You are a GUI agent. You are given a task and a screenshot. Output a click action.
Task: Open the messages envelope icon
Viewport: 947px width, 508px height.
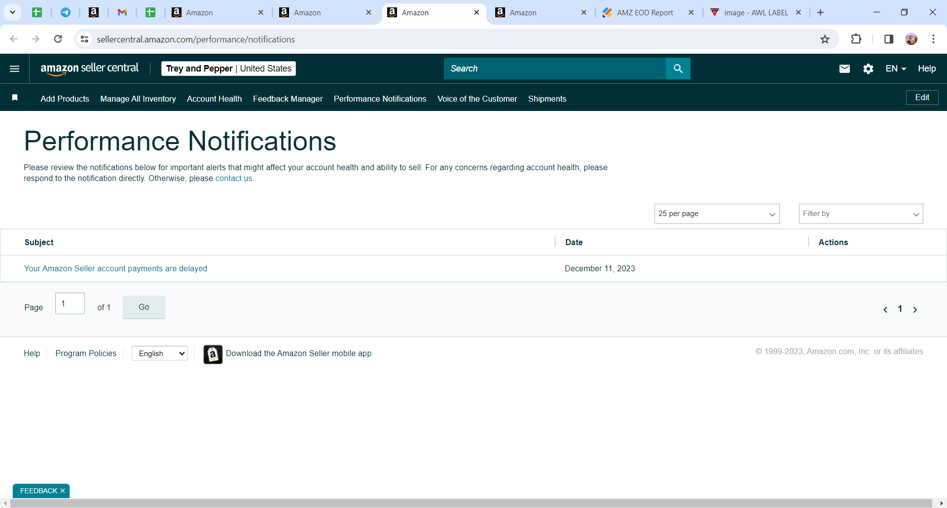pyautogui.click(x=844, y=69)
